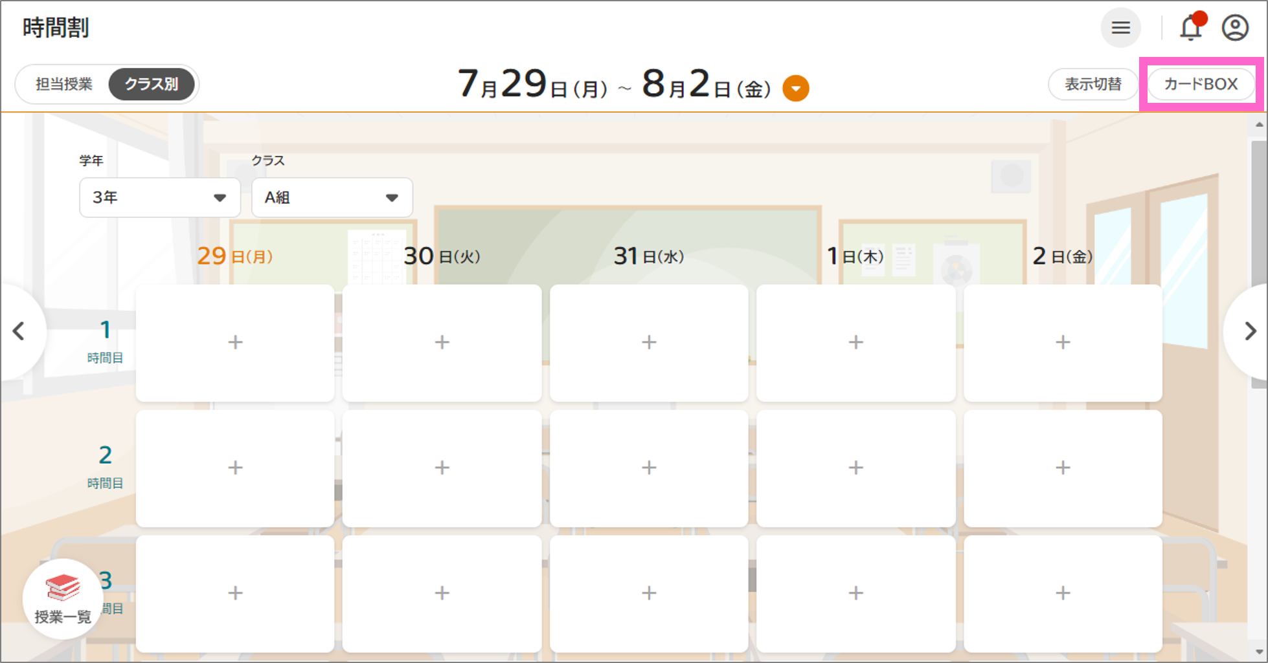Image resolution: width=1268 pixels, height=663 pixels.
Task: Click the notification bell icon
Action: point(1191,28)
